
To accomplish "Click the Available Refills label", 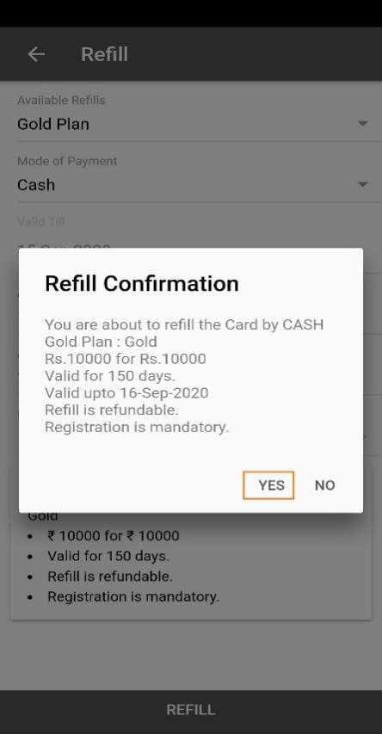I will [61, 100].
